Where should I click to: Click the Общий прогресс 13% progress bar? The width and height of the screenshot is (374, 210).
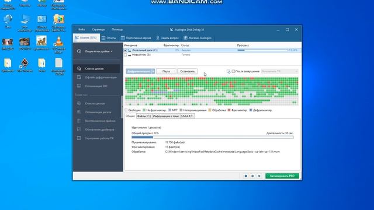(213, 138)
